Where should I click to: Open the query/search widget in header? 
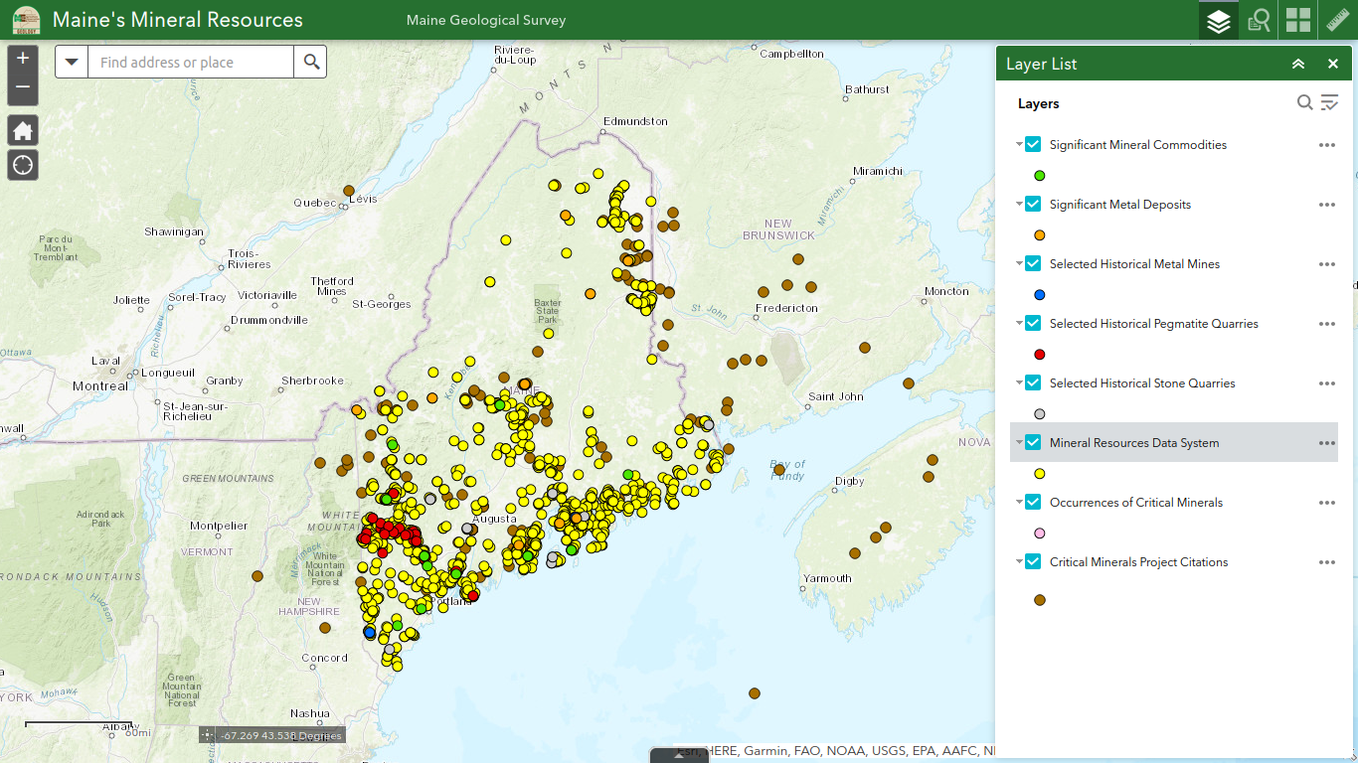click(1259, 20)
